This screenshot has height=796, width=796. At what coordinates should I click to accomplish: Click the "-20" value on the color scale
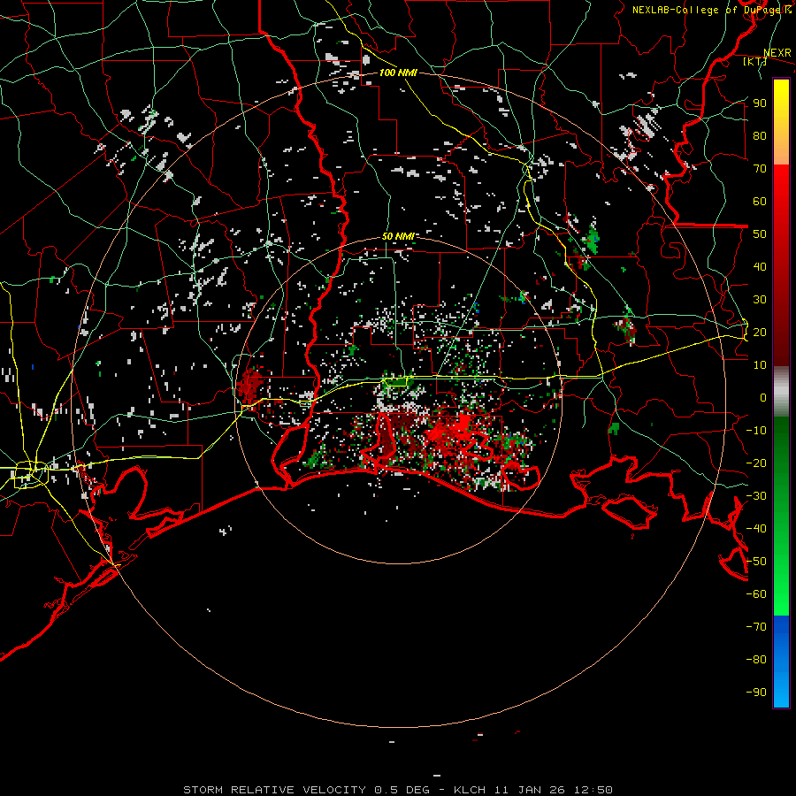756,463
